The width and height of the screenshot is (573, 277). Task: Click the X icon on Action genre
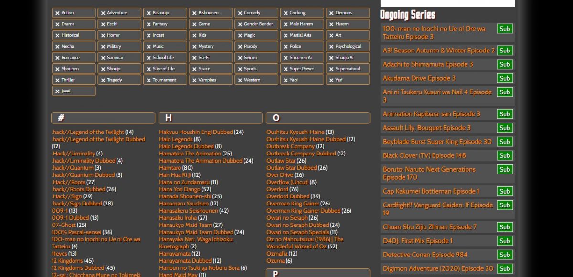tap(57, 13)
